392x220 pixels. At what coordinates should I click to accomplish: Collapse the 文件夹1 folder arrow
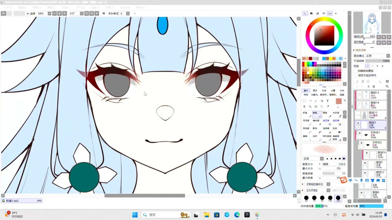[366, 135]
